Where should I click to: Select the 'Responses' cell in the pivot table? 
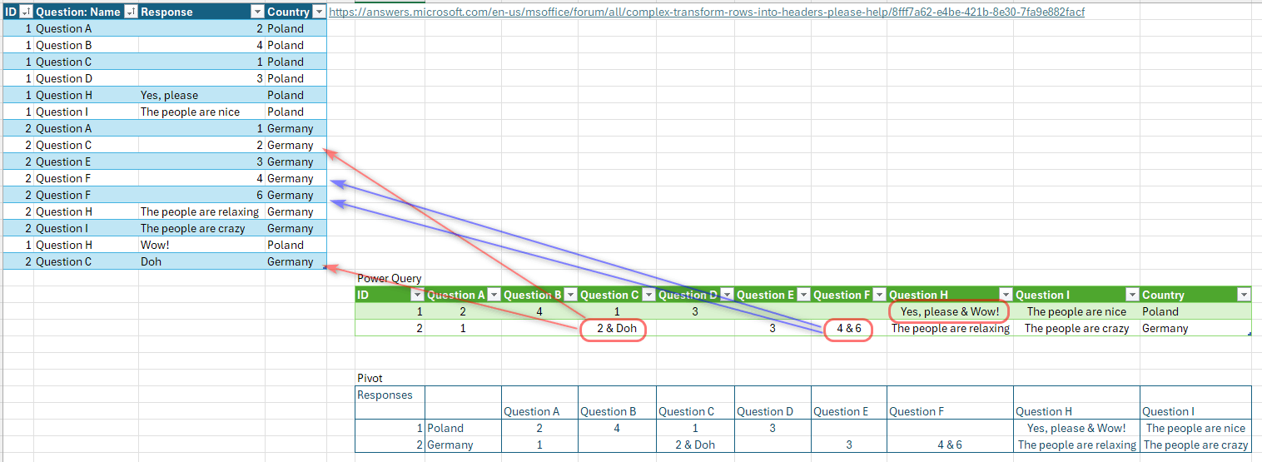click(385, 395)
